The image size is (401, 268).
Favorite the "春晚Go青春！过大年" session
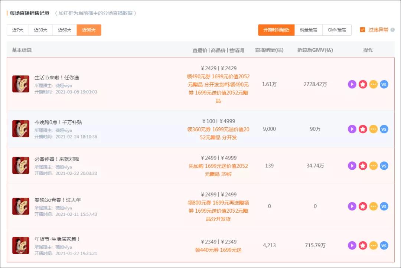[x=362, y=206]
